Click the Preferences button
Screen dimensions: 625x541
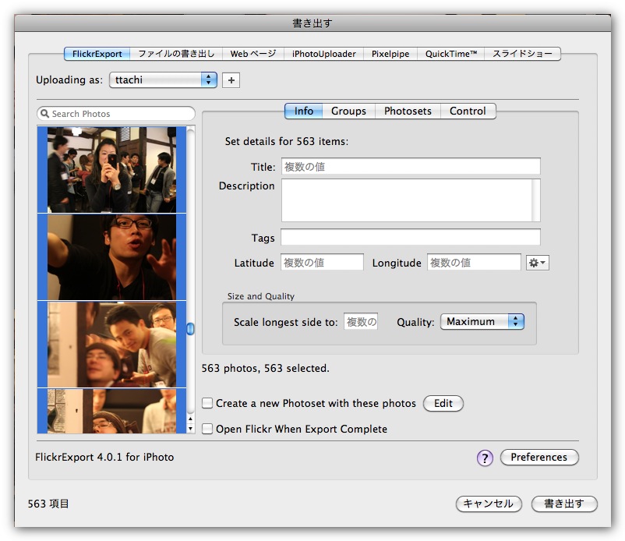pos(538,458)
